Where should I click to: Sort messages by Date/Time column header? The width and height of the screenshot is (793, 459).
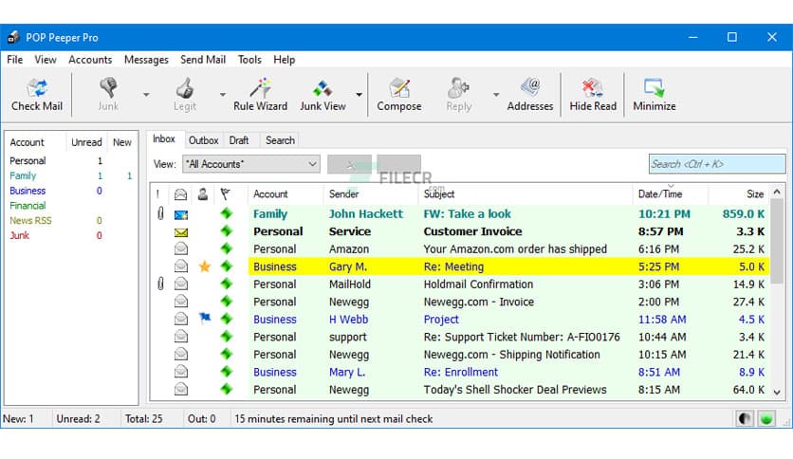click(660, 194)
